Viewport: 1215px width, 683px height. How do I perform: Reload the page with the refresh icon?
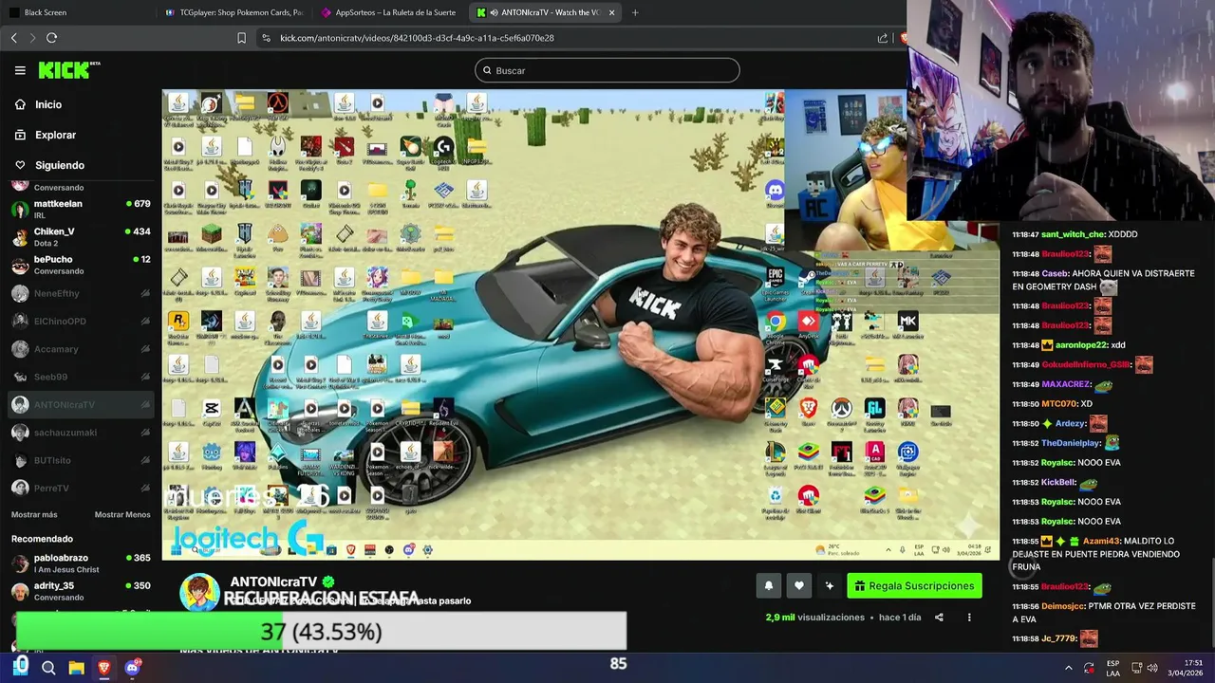[x=51, y=38]
